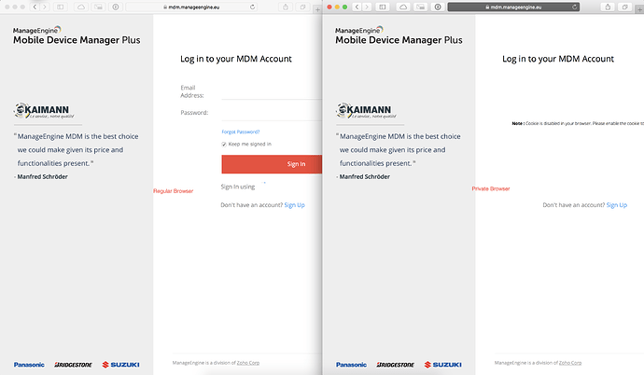Open the iCloud tabs icon in the private browser
This screenshot has width=644, height=375.
(403, 7)
